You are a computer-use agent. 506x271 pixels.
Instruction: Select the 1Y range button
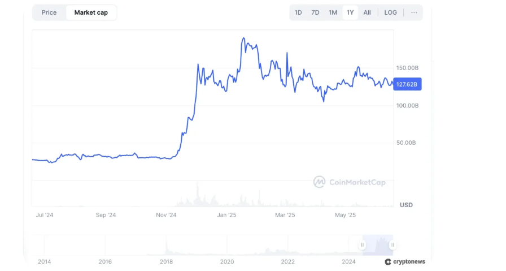coord(350,12)
